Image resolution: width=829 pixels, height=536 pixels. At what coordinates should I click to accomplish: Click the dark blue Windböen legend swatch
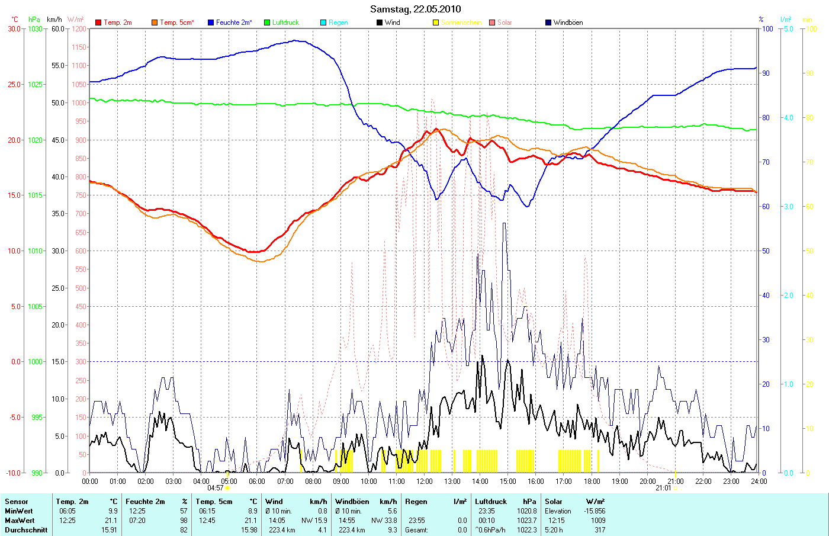coord(548,23)
